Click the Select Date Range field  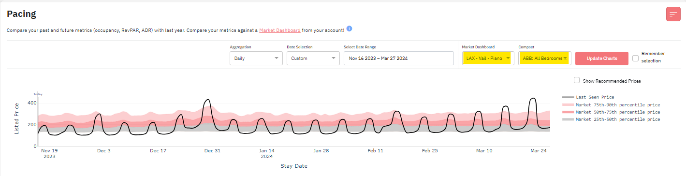(x=399, y=58)
